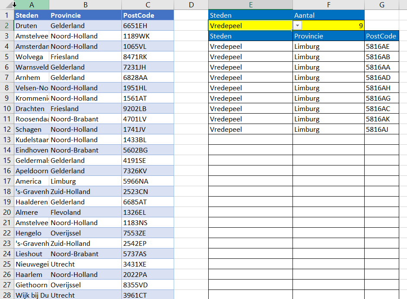The width and height of the screenshot is (407, 299).
Task: Select result cell with postcode 5816AE
Action: tap(382, 46)
